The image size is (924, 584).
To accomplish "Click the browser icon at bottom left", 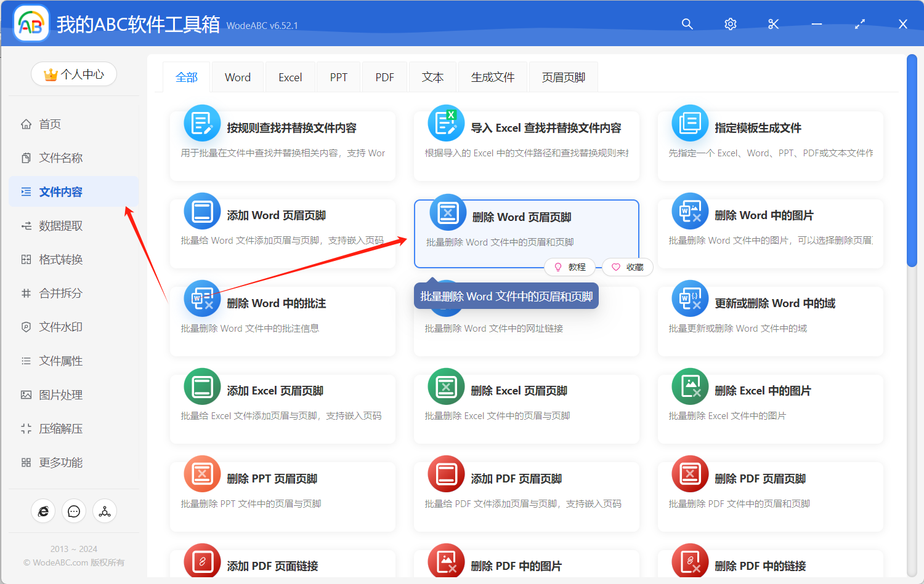I will point(43,511).
